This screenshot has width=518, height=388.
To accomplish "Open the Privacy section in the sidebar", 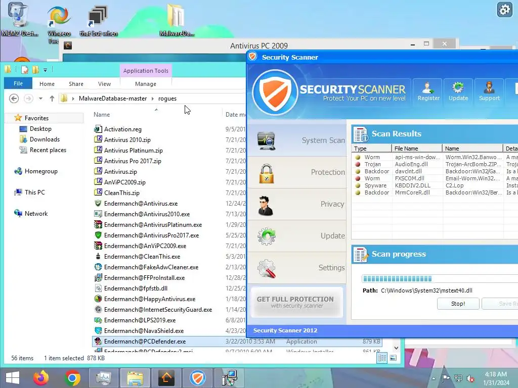I will pos(296,205).
